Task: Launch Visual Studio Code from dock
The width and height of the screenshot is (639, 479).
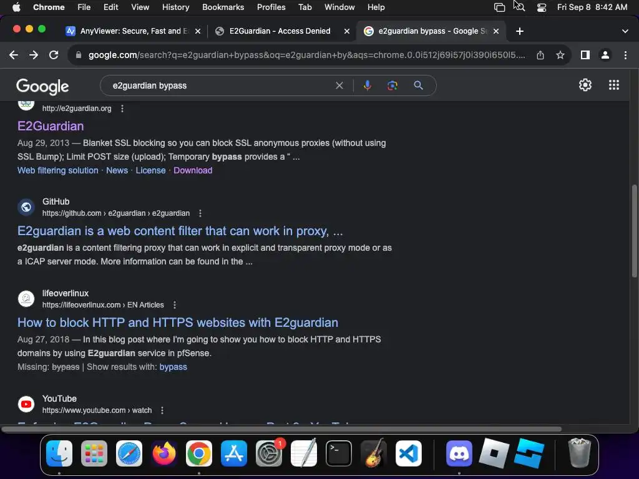Action: 408,453
